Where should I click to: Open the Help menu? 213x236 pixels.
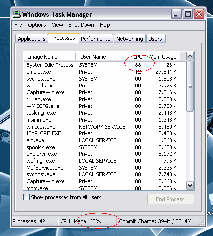click(x=105, y=25)
